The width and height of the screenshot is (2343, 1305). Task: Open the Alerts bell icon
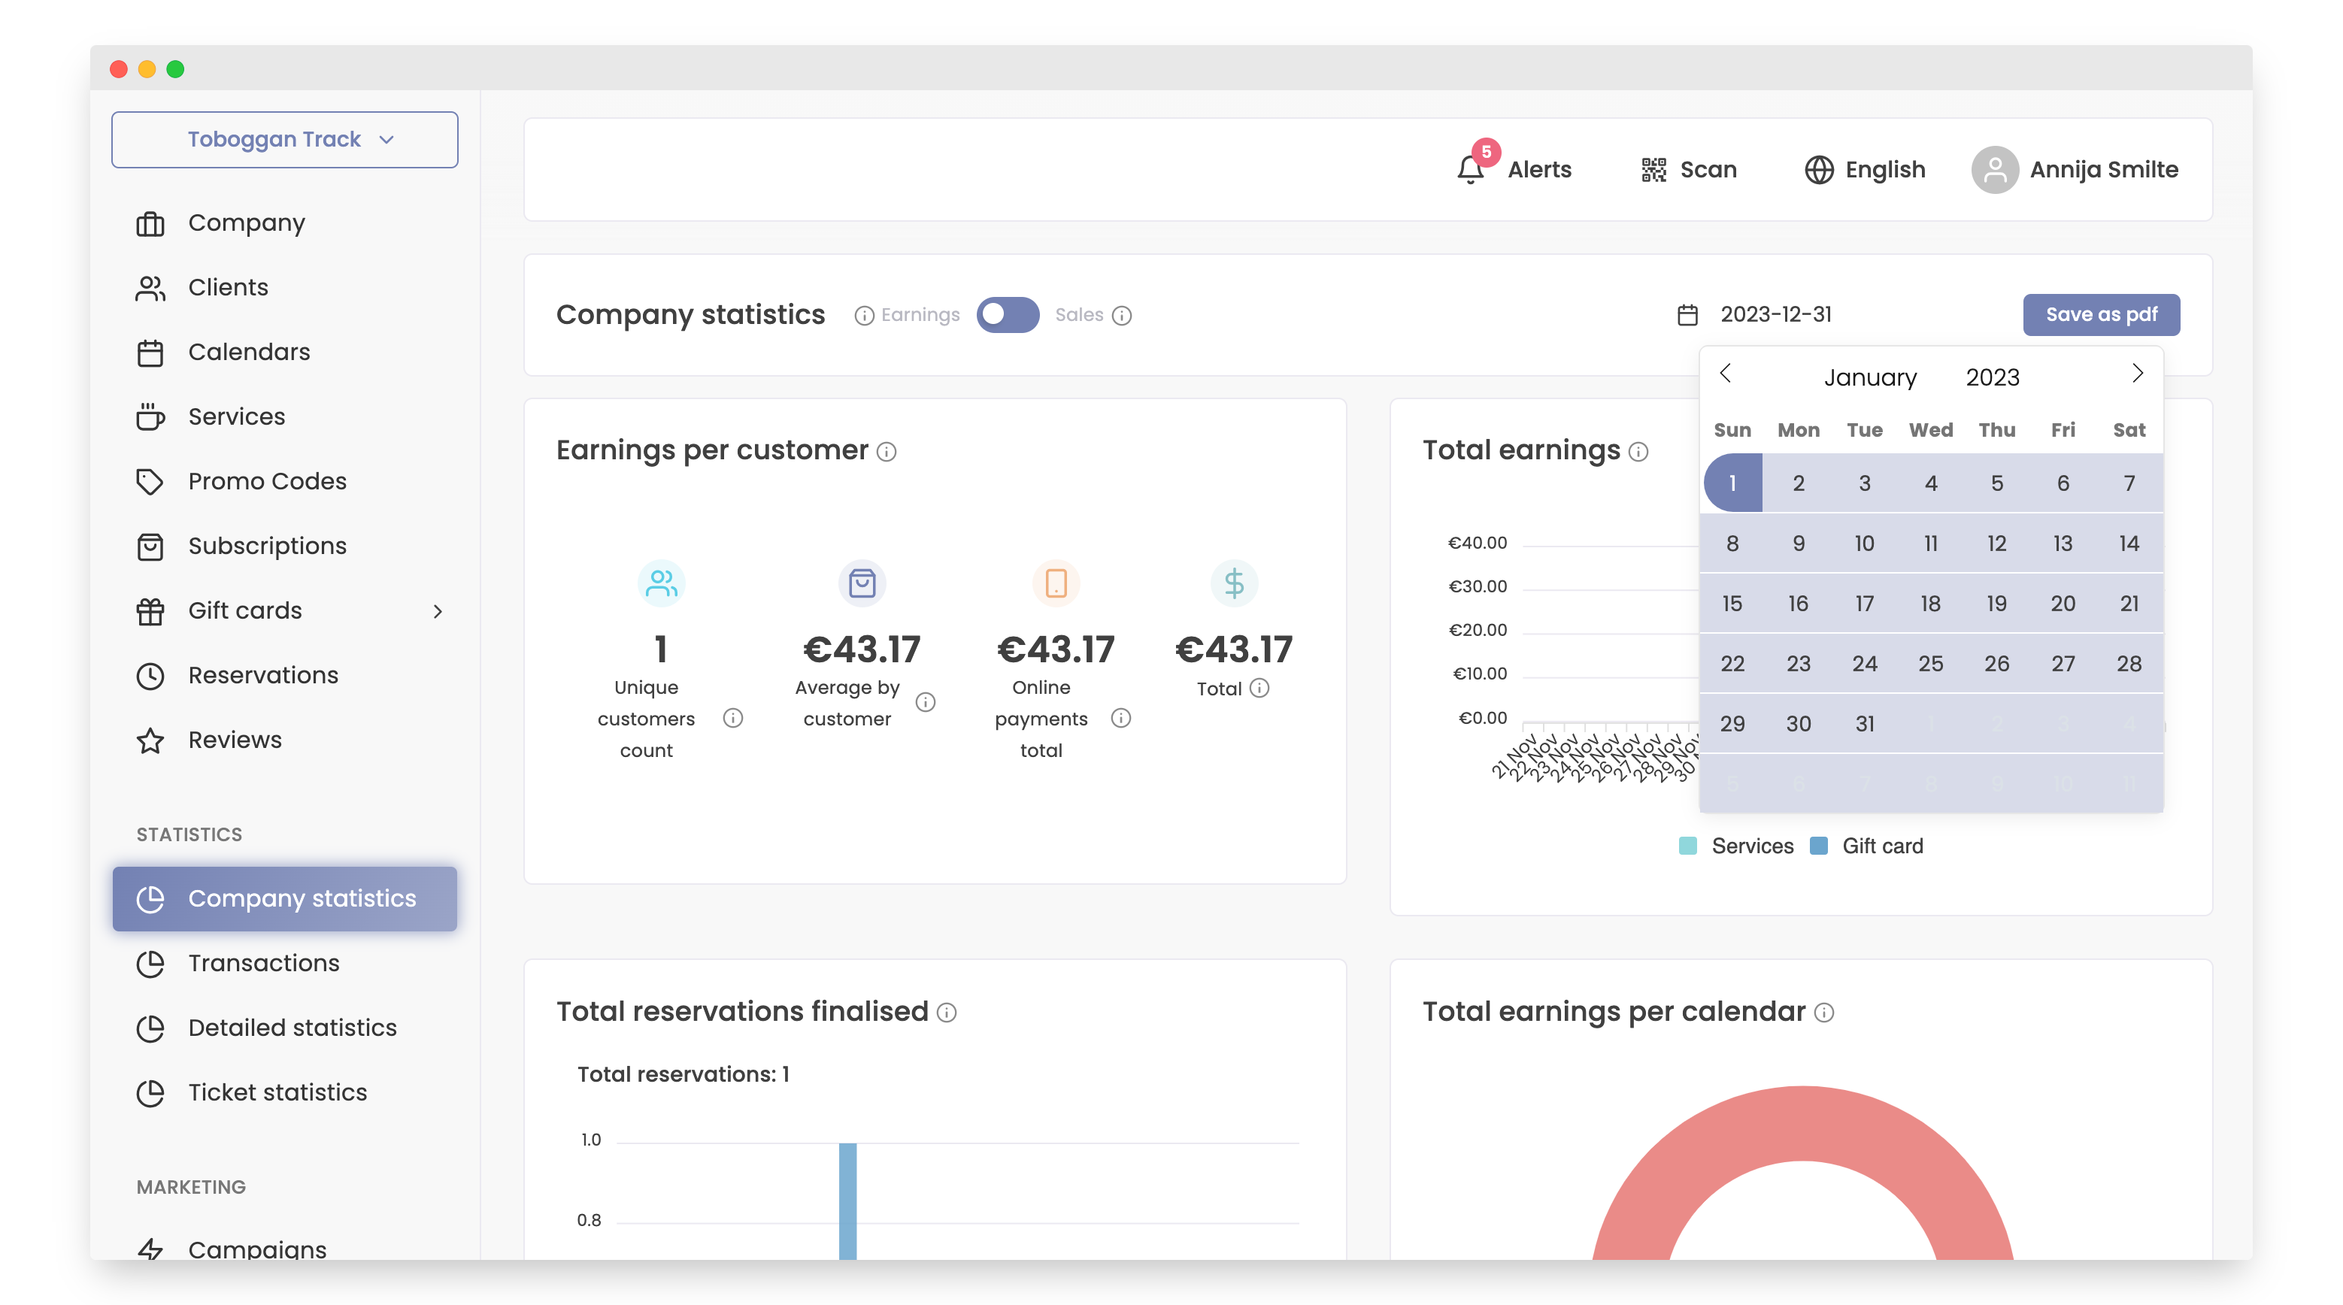1470,169
